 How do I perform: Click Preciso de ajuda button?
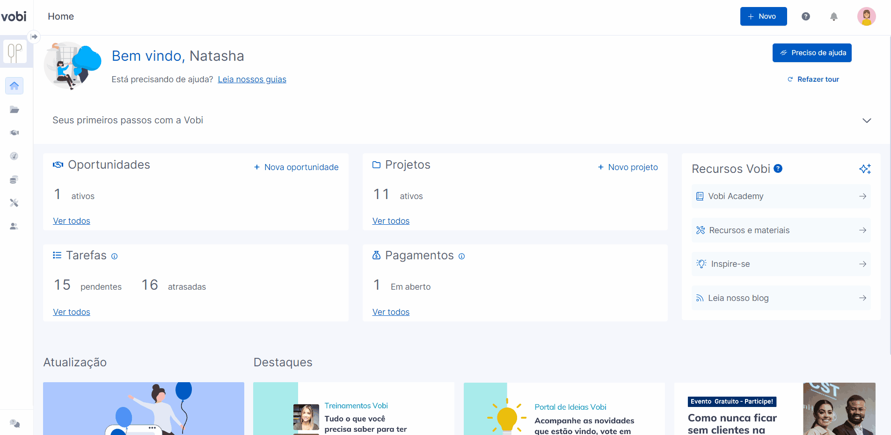(x=812, y=53)
